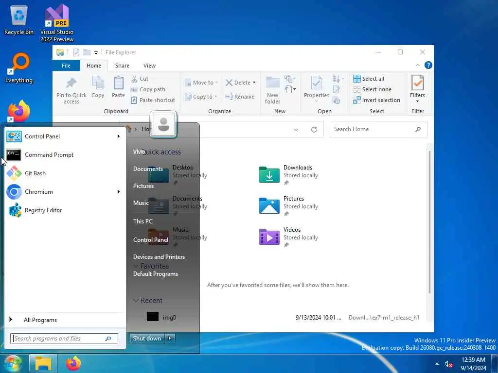Switch to the View ribbon tab

pos(149,66)
